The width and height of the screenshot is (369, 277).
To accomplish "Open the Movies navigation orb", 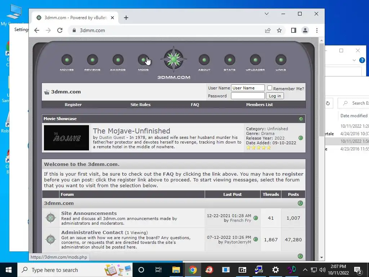I will point(67,60).
